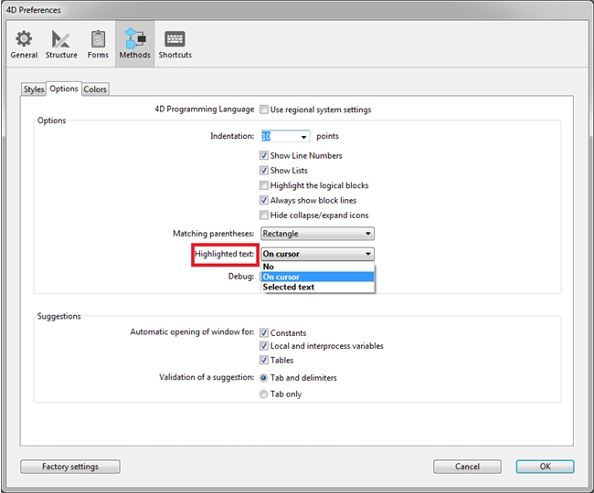Expand the Indentation points combo box
The image size is (594, 493).
303,137
